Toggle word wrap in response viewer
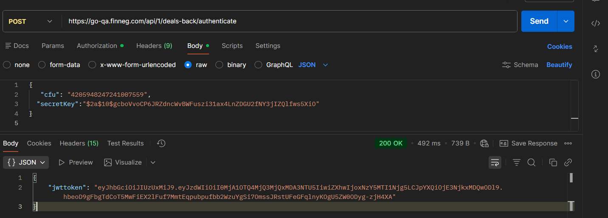The height and width of the screenshot is (218, 608). click(495, 162)
